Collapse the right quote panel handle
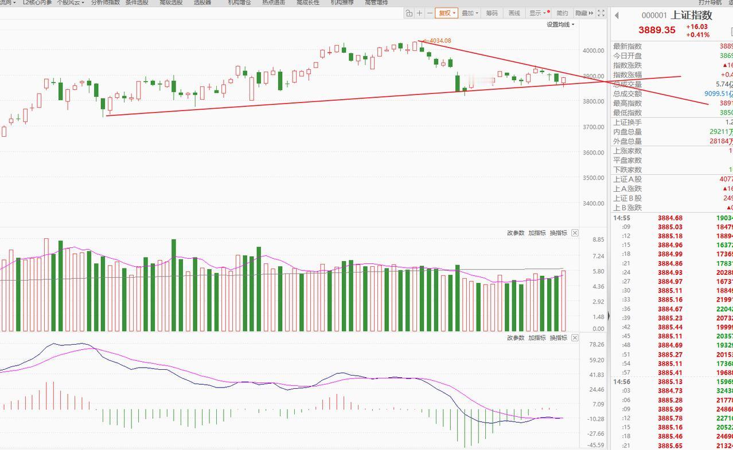This screenshot has width=733, height=450. pyautogui.click(x=609, y=315)
